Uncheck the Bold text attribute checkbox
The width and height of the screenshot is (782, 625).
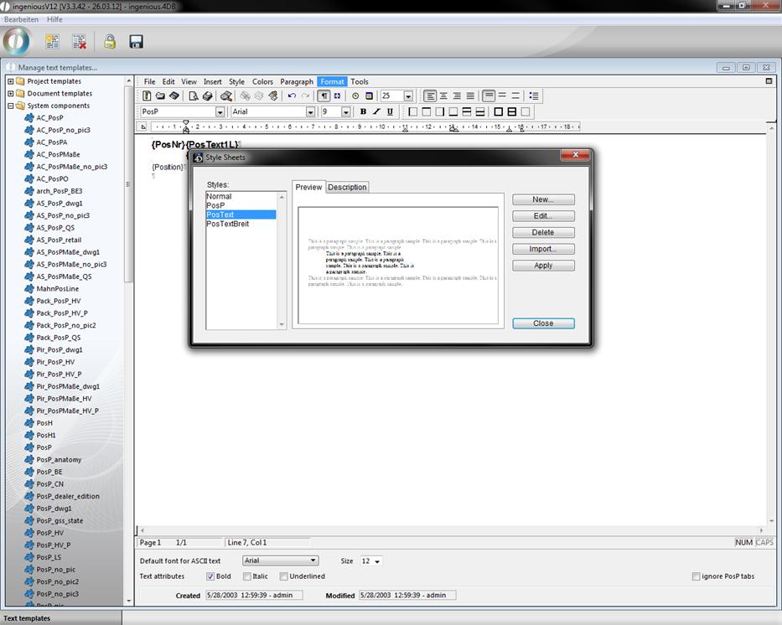pyautogui.click(x=210, y=576)
